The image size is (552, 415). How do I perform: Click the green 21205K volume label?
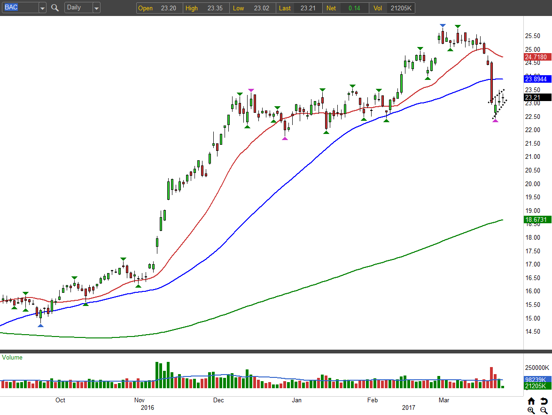pos(537,386)
